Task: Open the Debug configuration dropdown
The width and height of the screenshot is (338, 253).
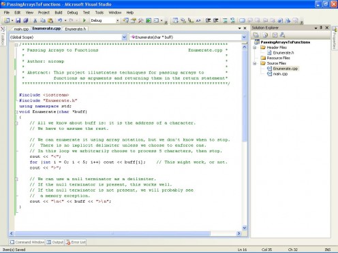Action: point(117,20)
